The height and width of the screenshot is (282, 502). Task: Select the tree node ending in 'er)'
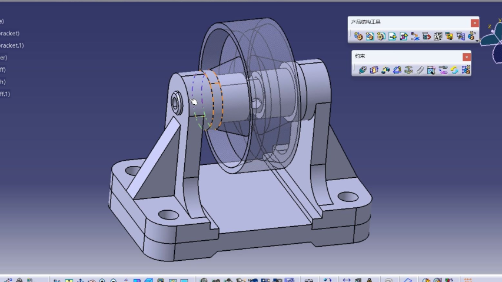click(x=4, y=58)
